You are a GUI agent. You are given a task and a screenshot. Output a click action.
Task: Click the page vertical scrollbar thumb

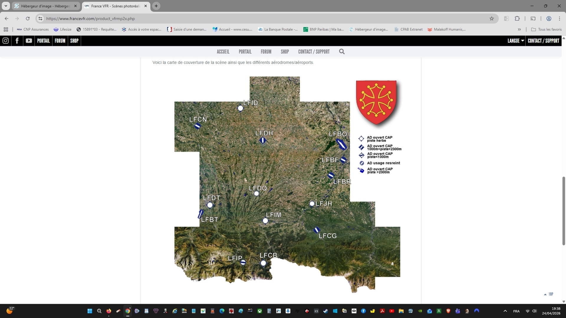(564, 211)
